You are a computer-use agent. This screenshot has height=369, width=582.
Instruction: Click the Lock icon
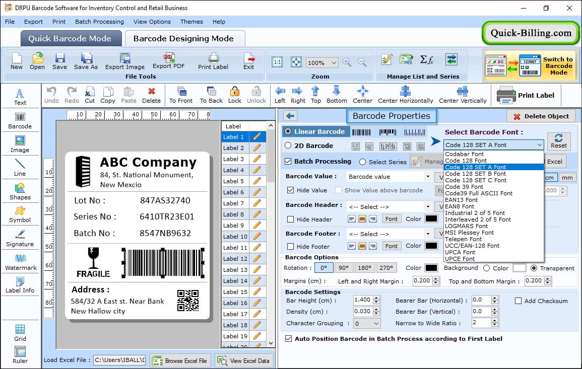point(235,95)
